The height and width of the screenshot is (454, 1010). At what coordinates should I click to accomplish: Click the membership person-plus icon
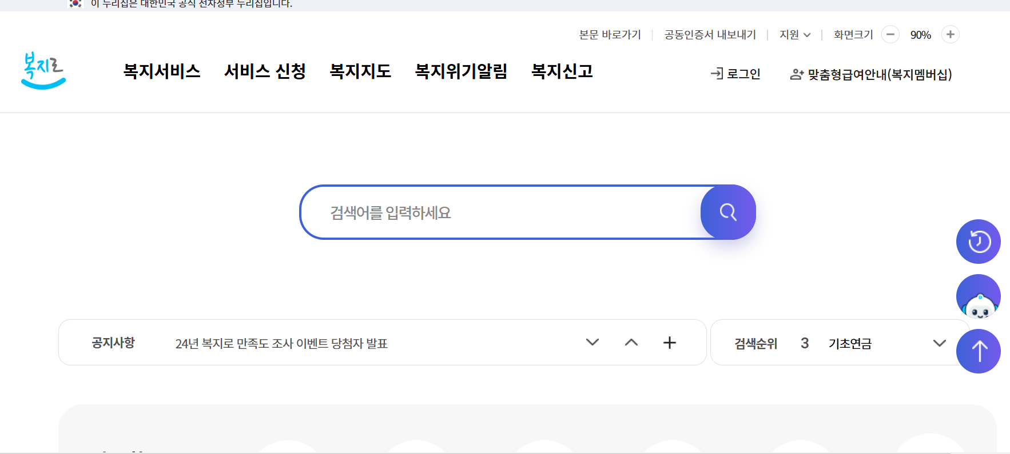point(797,74)
